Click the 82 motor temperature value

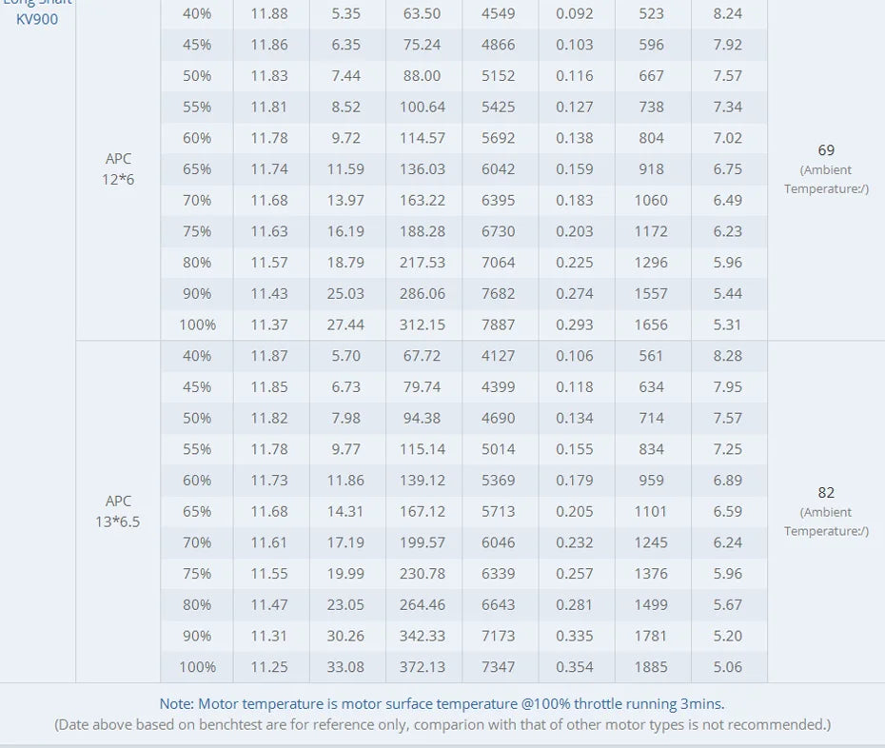coord(826,492)
